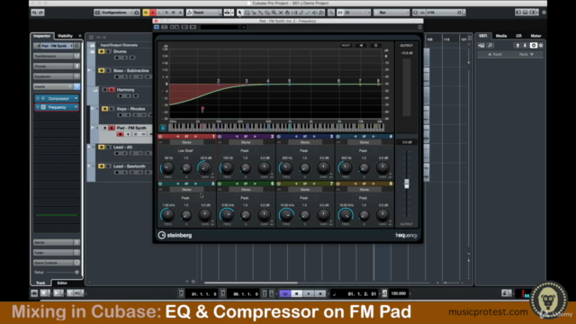
Task: Toggle band 5 power button
Action: coord(160,184)
